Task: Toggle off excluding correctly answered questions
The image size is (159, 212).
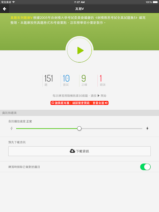Action: point(145,167)
